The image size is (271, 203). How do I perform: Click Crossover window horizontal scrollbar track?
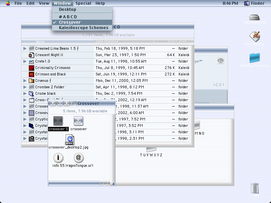pyautogui.click(x=74, y=183)
